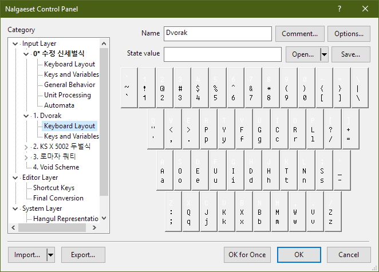The width and height of the screenshot is (379, 272).
Task: Click the help question mark in title bar
Action: tap(339, 9)
